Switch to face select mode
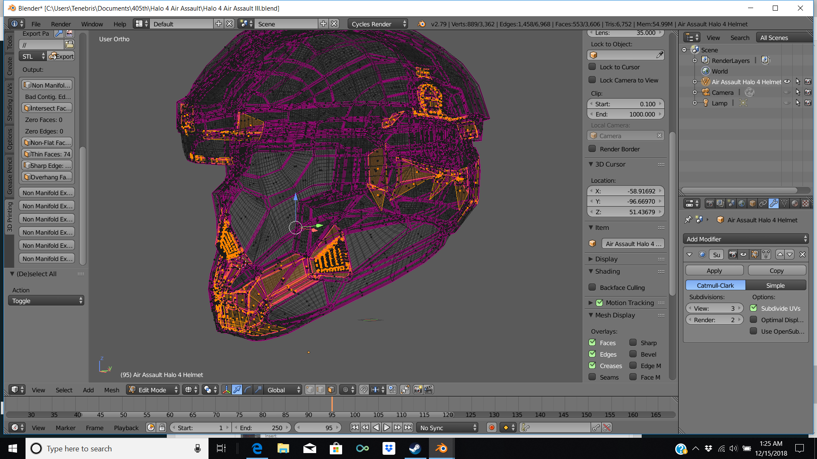 click(331, 390)
